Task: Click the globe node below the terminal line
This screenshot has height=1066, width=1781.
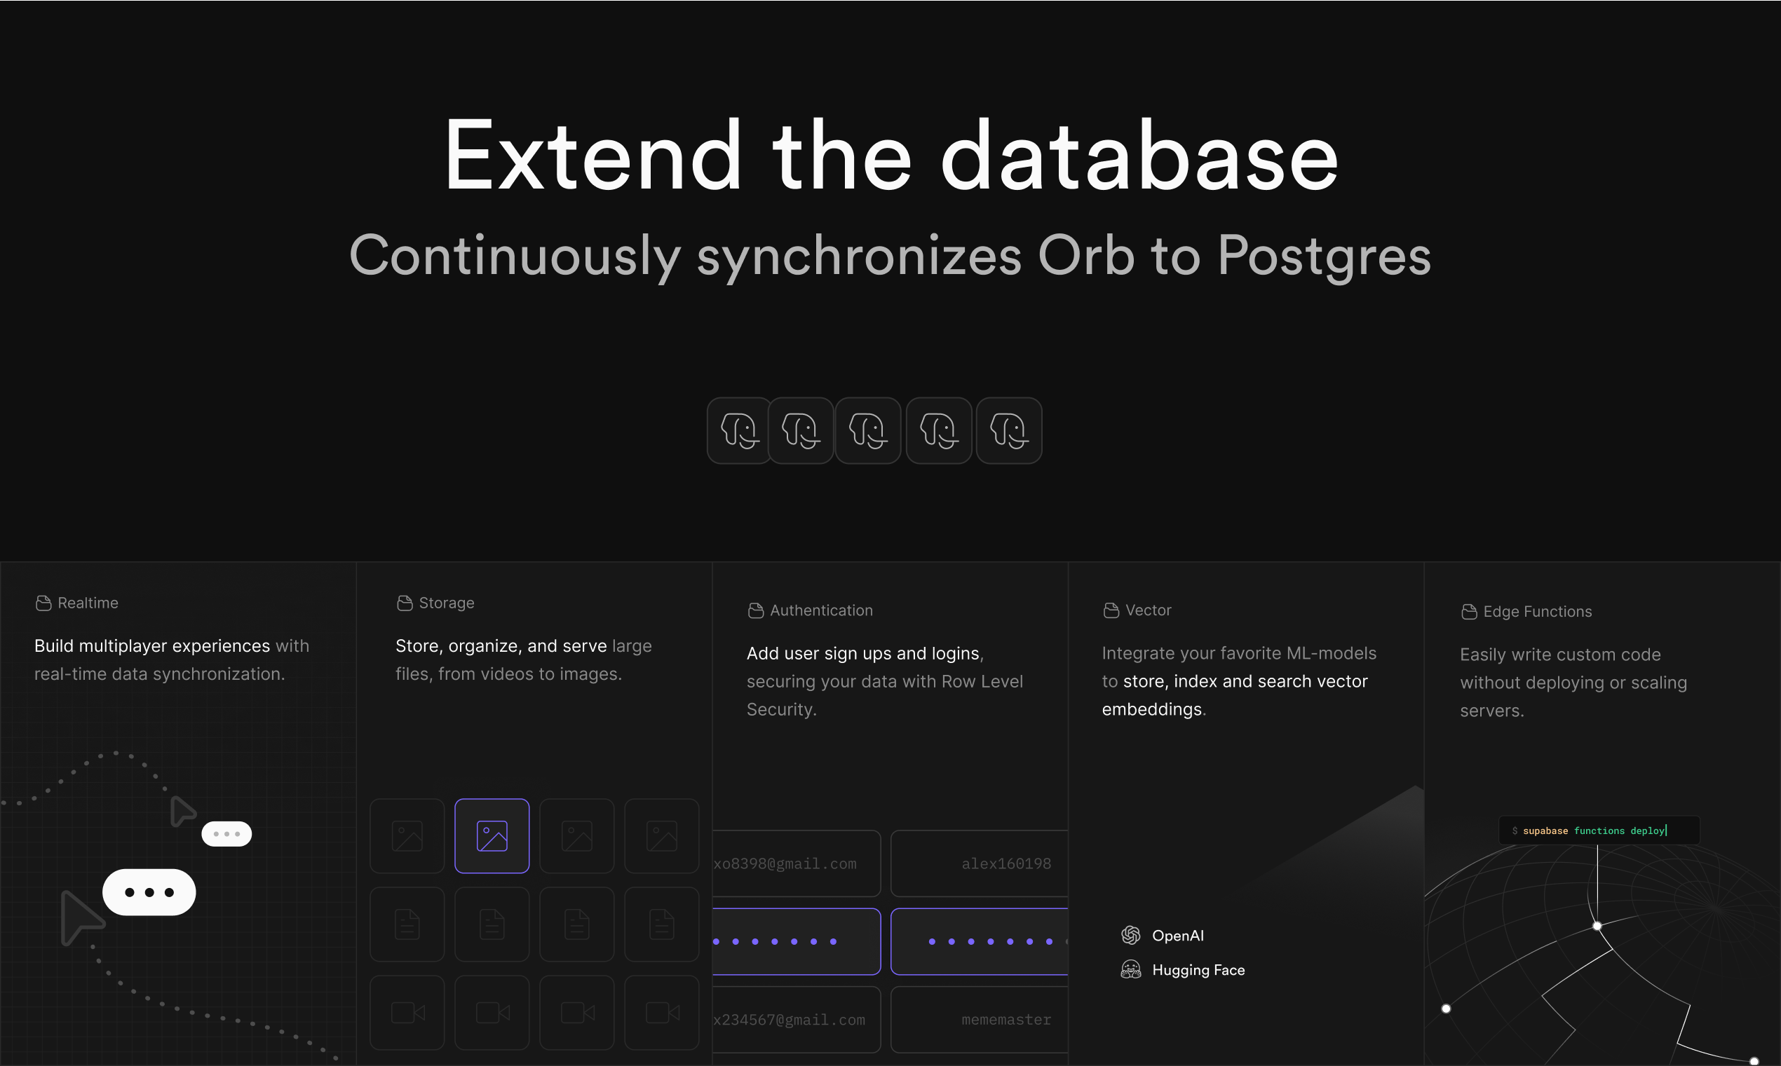Action: [1597, 926]
